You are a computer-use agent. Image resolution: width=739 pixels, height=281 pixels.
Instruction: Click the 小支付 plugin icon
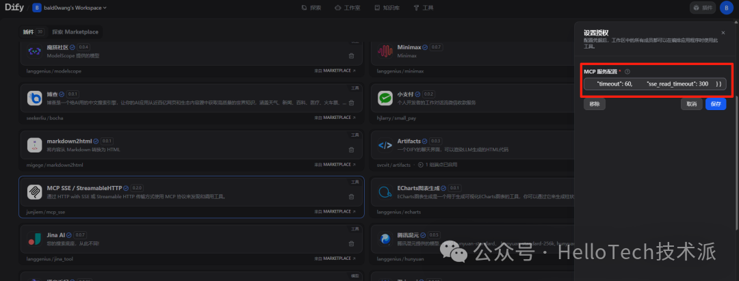coord(385,98)
